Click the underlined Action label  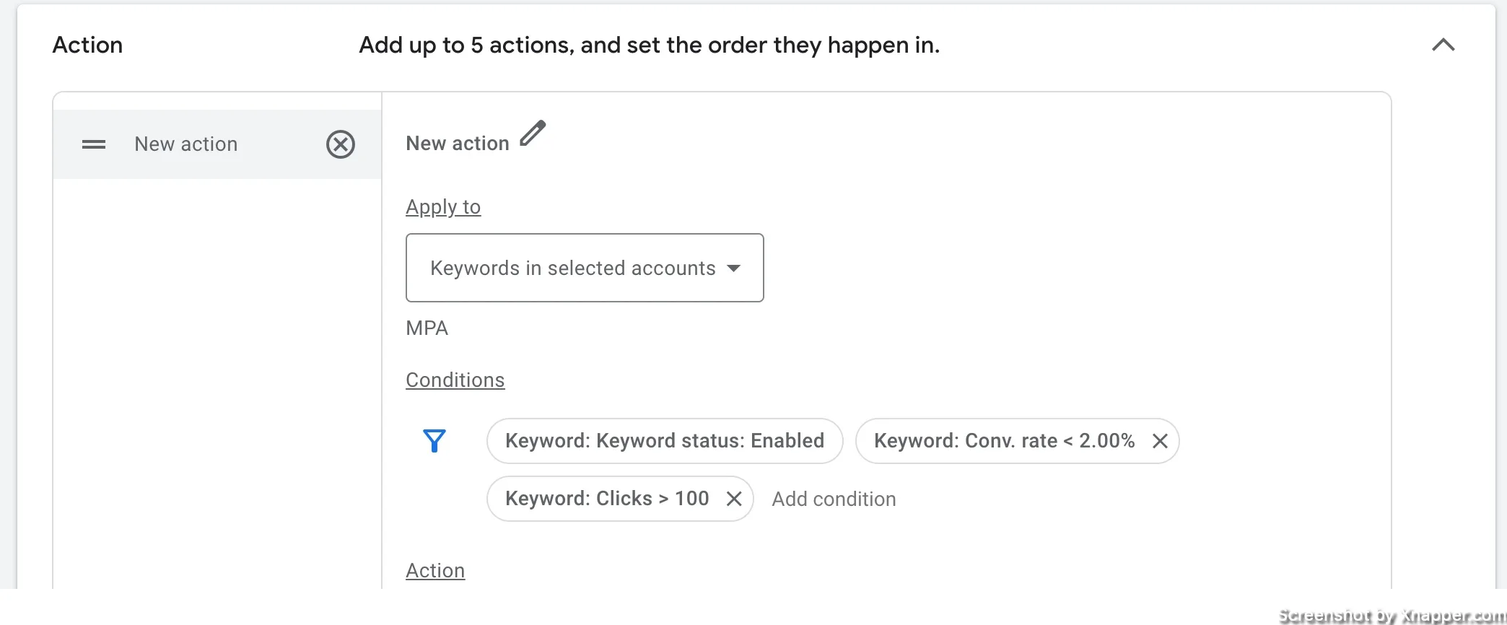pos(435,571)
